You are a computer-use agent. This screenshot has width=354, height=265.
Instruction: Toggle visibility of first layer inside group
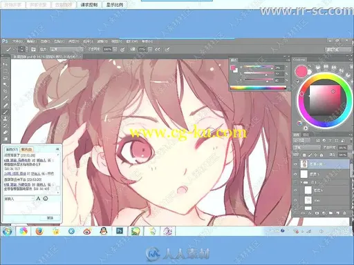[295, 190]
